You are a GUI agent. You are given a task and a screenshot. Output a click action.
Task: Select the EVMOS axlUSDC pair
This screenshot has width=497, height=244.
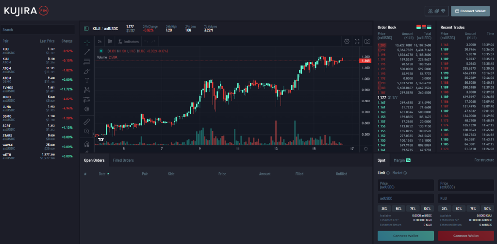point(37,89)
